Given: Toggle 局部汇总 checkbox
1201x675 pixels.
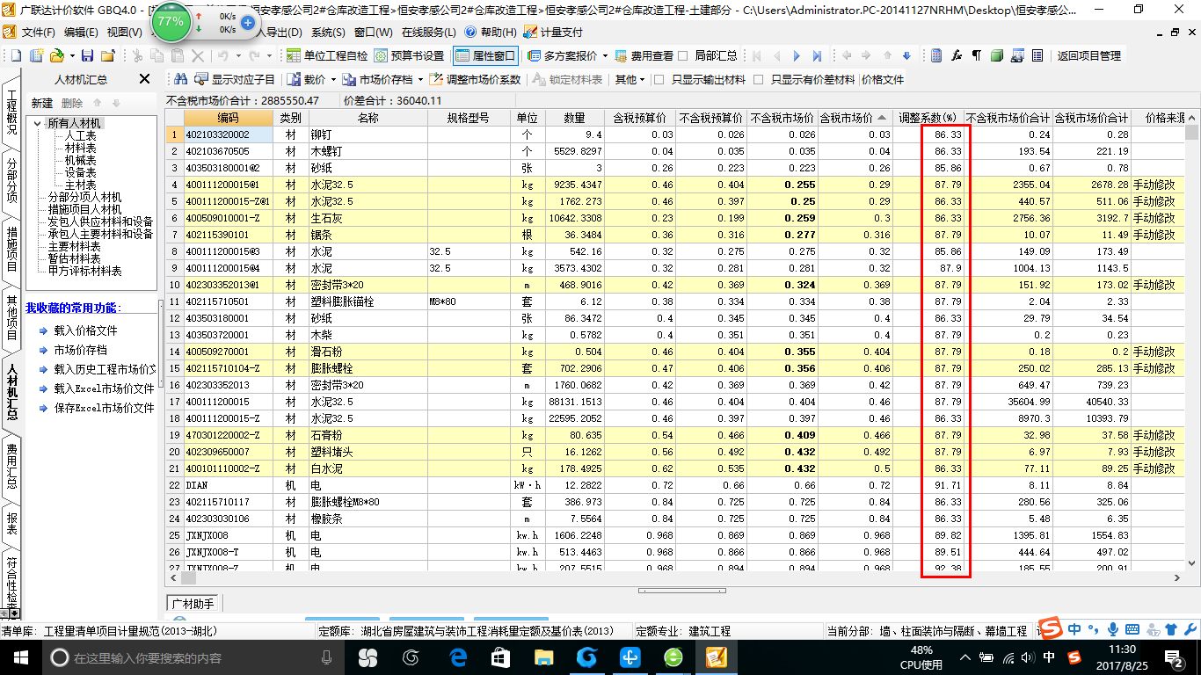Looking at the screenshot, I should 683,55.
